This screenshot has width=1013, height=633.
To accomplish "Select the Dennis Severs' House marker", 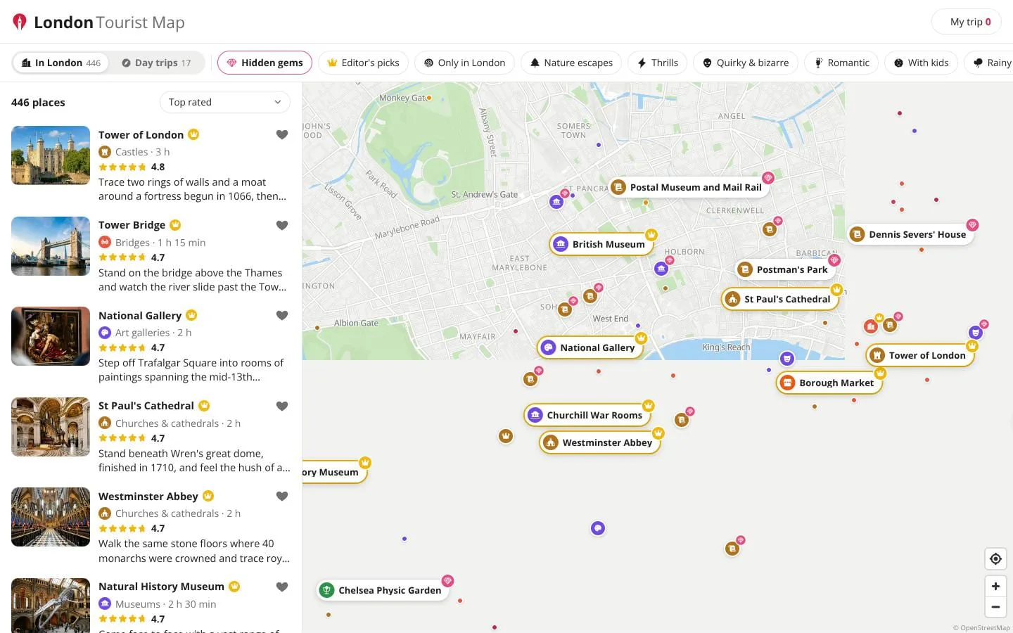I will (910, 234).
